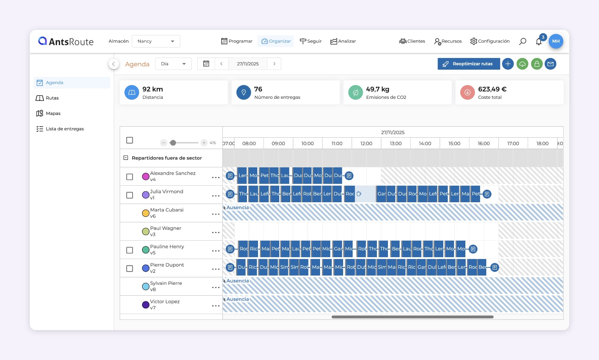599x360 pixels.
Task: Open the search magnifier icon
Action: (523, 41)
